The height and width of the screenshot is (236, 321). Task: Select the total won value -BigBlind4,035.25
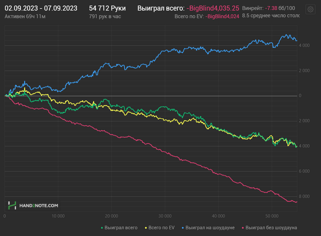pyautogui.click(x=213, y=8)
